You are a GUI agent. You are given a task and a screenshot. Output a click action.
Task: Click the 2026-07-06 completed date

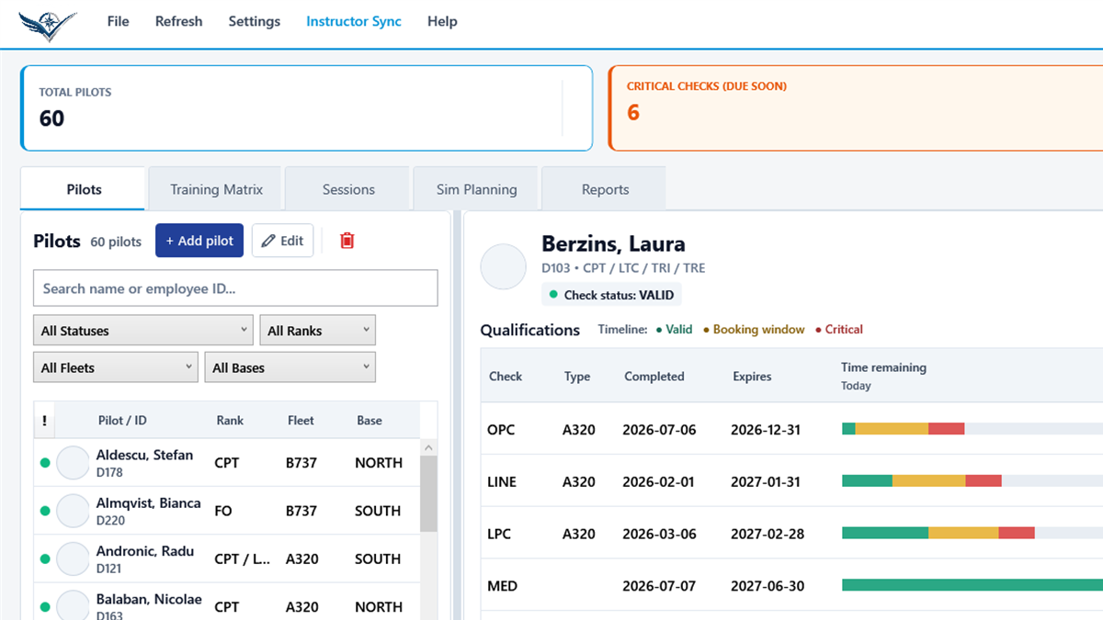659,429
